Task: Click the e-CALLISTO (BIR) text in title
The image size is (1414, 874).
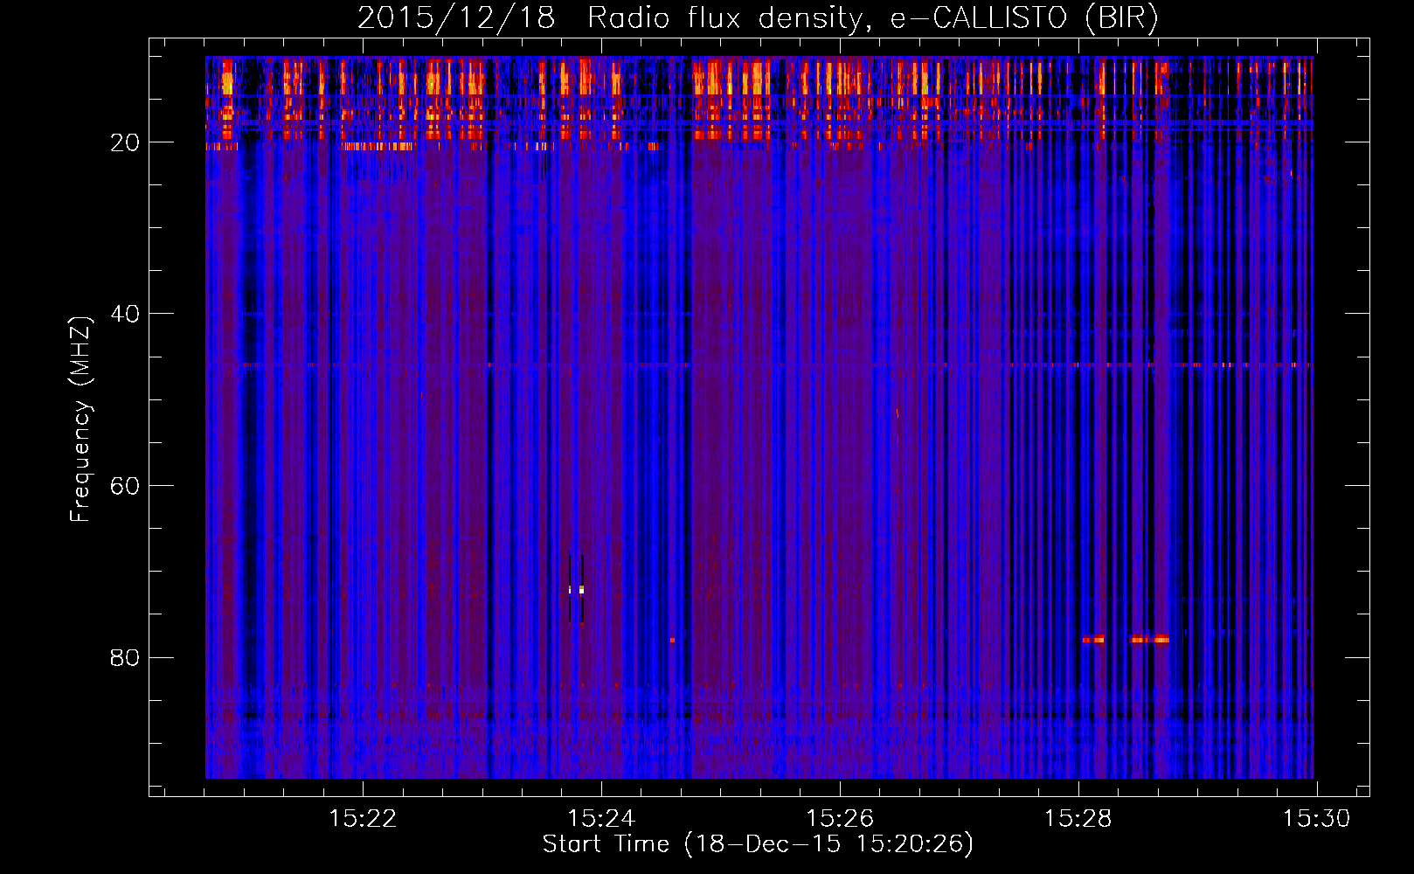Action: (1023, 18)
